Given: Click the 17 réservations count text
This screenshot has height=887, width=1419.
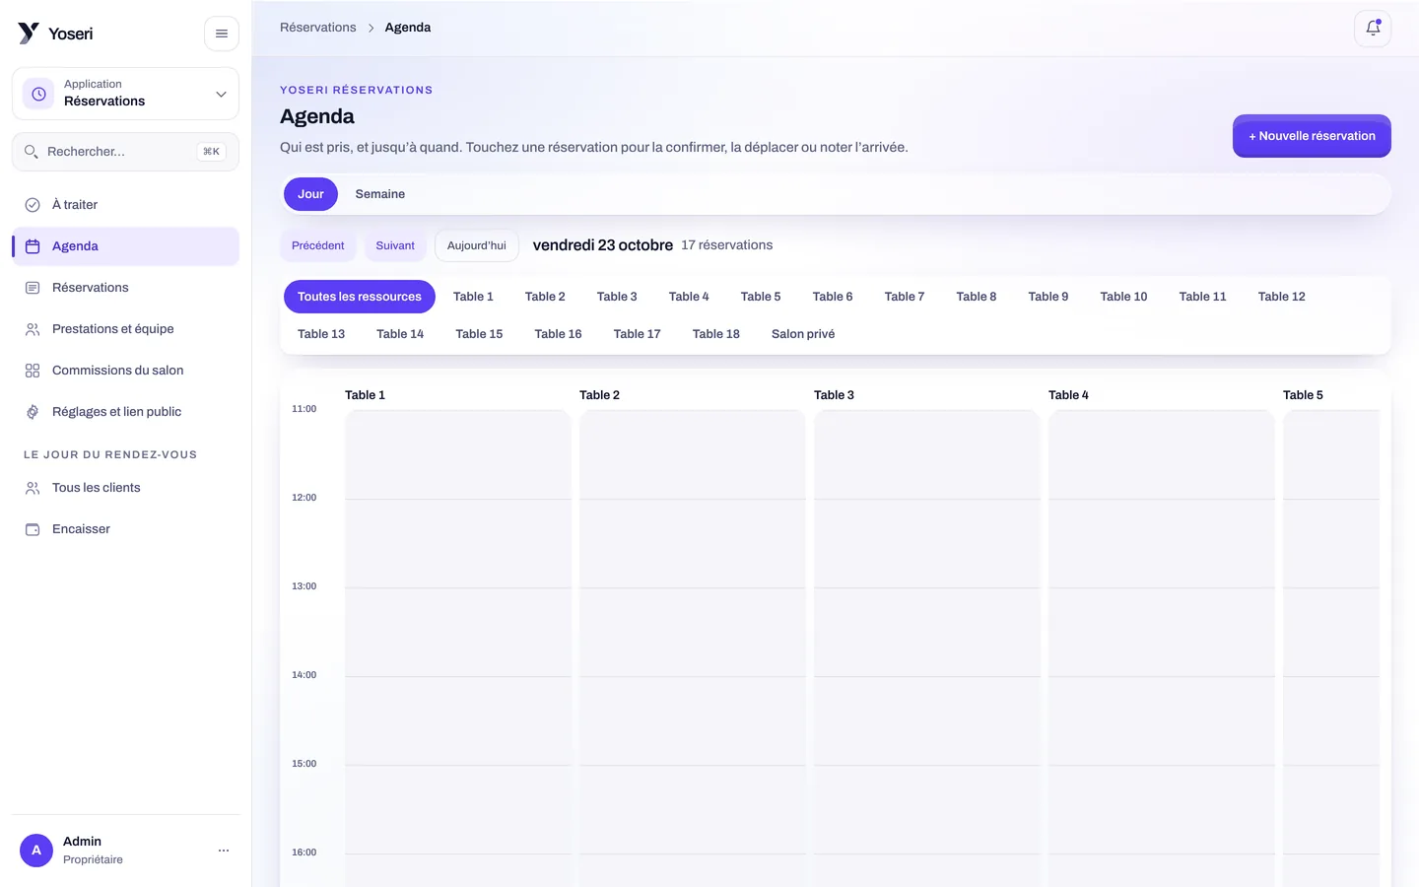Looking at the screenshot, I should [x=727, y=245].
